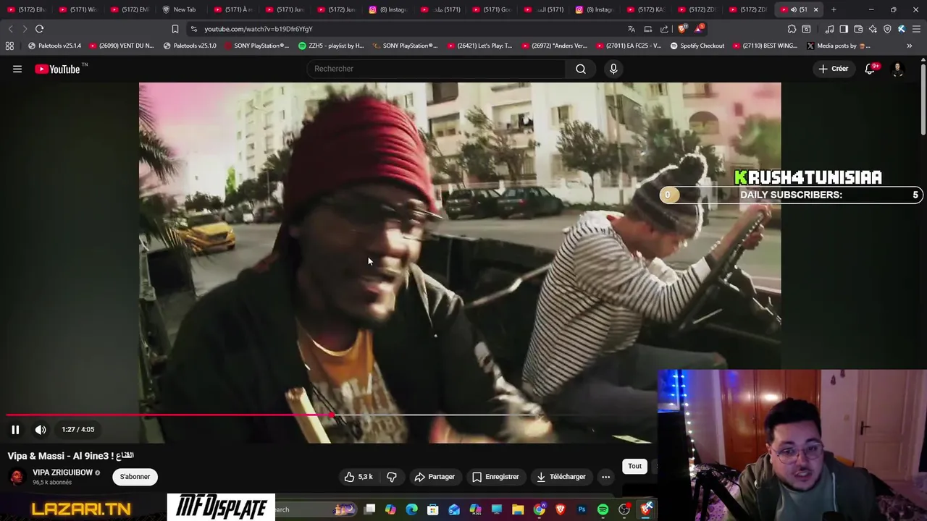Save video with Enregistrer
The width and height of the screenshot is (927, 521).
click(x=495, y=477)
